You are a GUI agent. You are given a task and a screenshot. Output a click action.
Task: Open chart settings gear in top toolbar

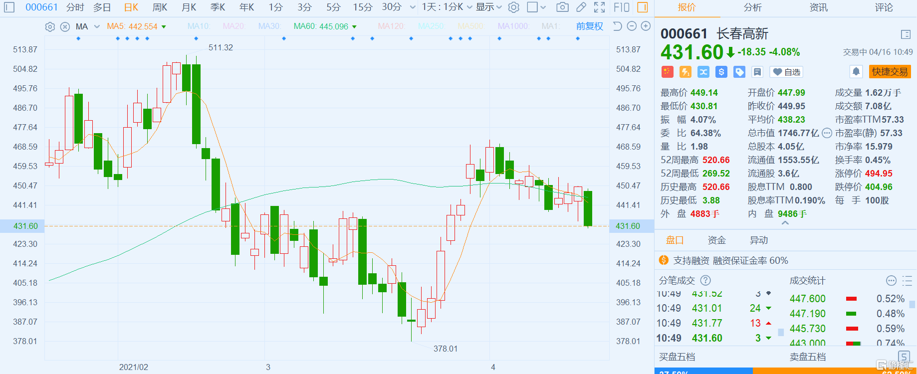(513, 7)
